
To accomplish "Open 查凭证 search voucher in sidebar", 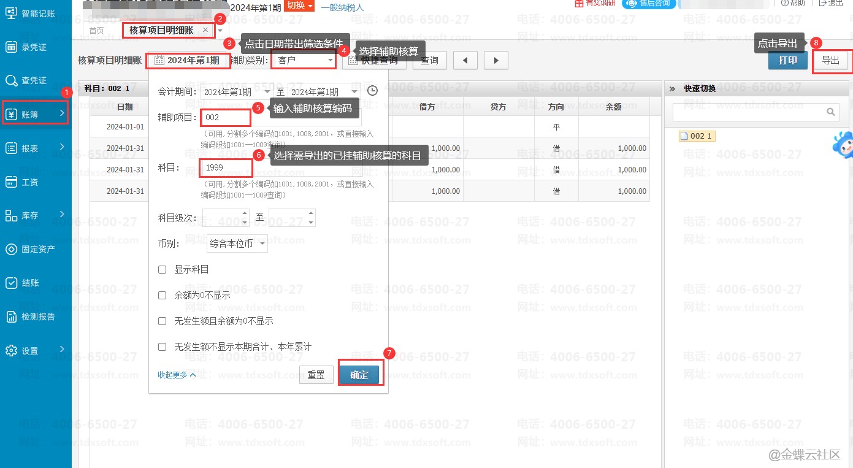I will (11, 80).
